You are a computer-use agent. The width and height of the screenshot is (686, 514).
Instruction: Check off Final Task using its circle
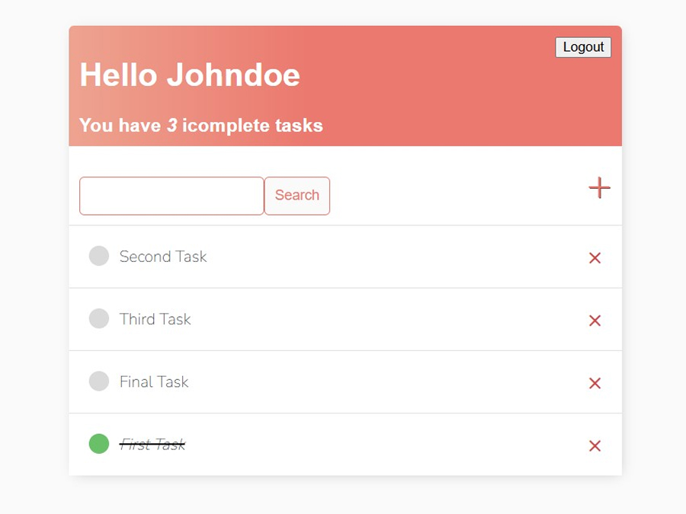[x=99, y=382]
